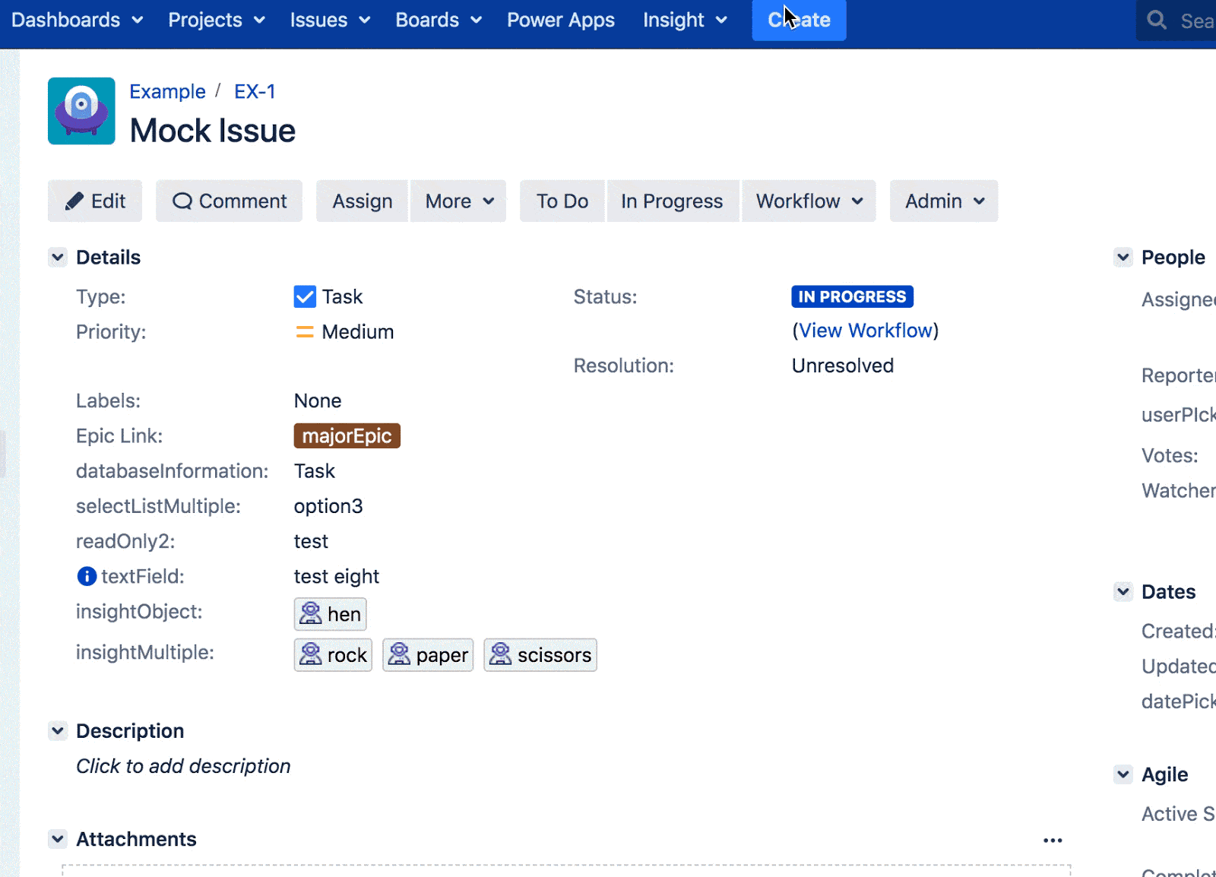This screenshot has width=1216, height=877.
Task: Open the Power Apps menu
Action: tap(560, 20)
